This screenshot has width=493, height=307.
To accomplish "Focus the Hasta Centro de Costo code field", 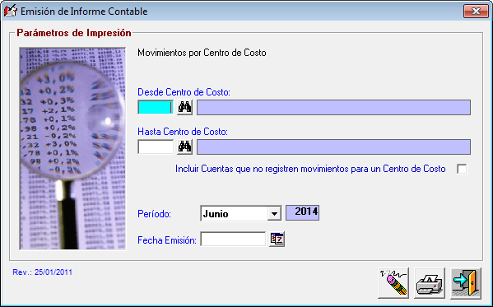I will click(156, 147).
